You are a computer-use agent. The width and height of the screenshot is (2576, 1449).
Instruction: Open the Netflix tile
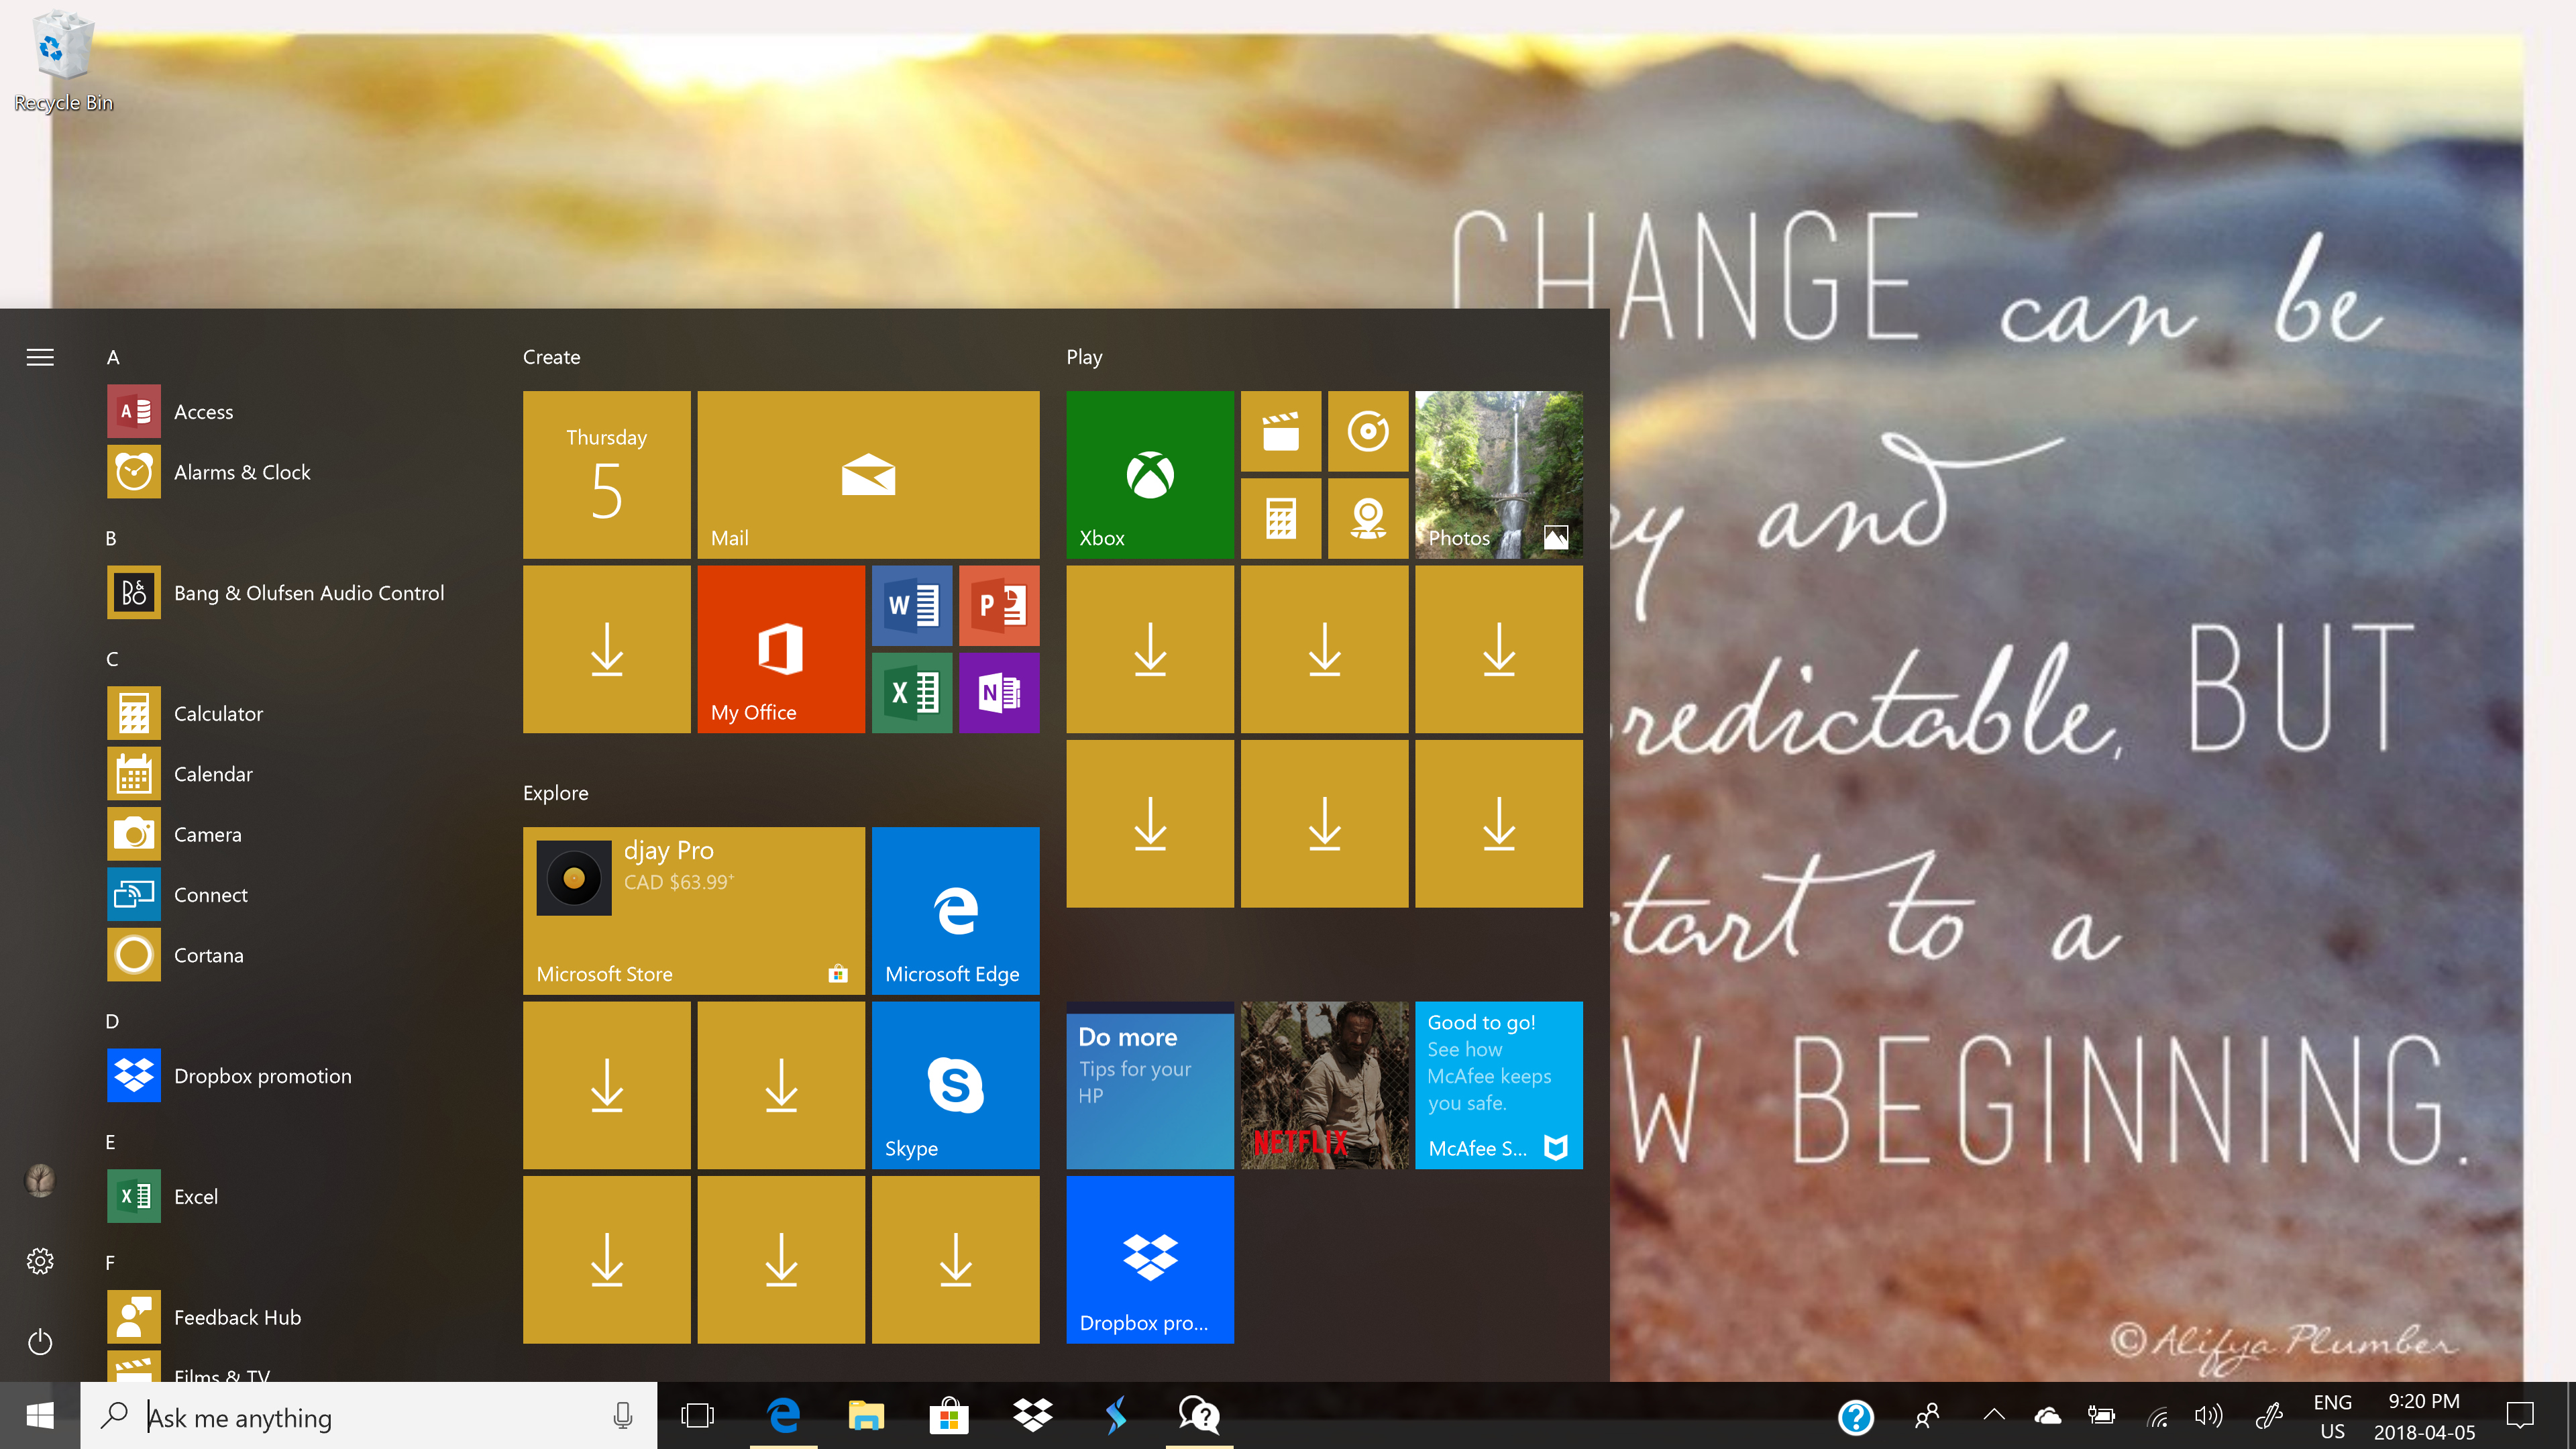pyautogui.click(x=1325, y=1085)
